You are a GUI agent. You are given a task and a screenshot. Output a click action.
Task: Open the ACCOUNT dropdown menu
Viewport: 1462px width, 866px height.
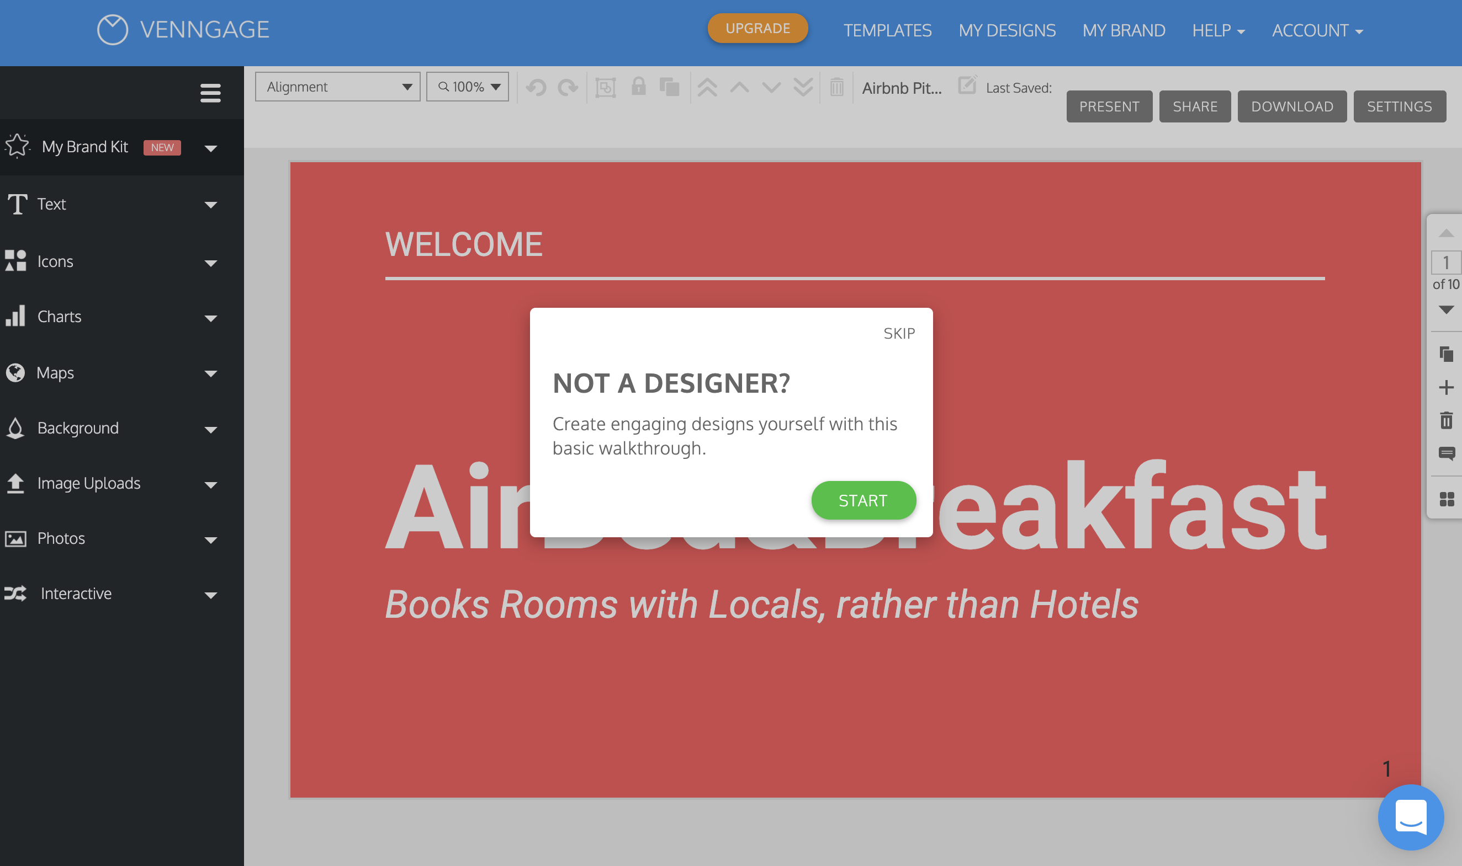point(1317,30)
